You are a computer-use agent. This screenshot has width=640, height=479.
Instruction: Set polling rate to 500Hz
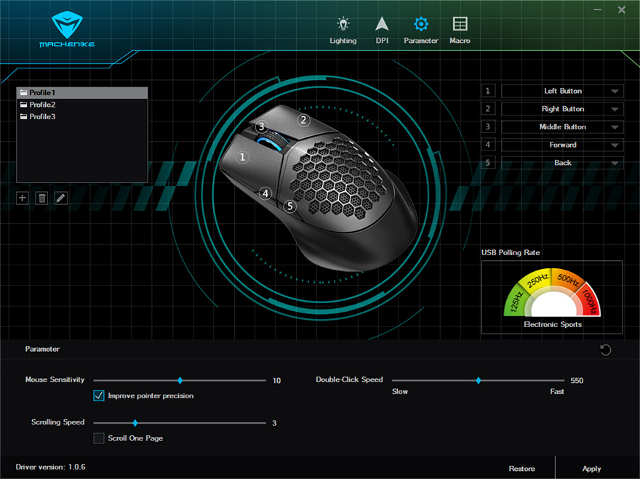568,280
